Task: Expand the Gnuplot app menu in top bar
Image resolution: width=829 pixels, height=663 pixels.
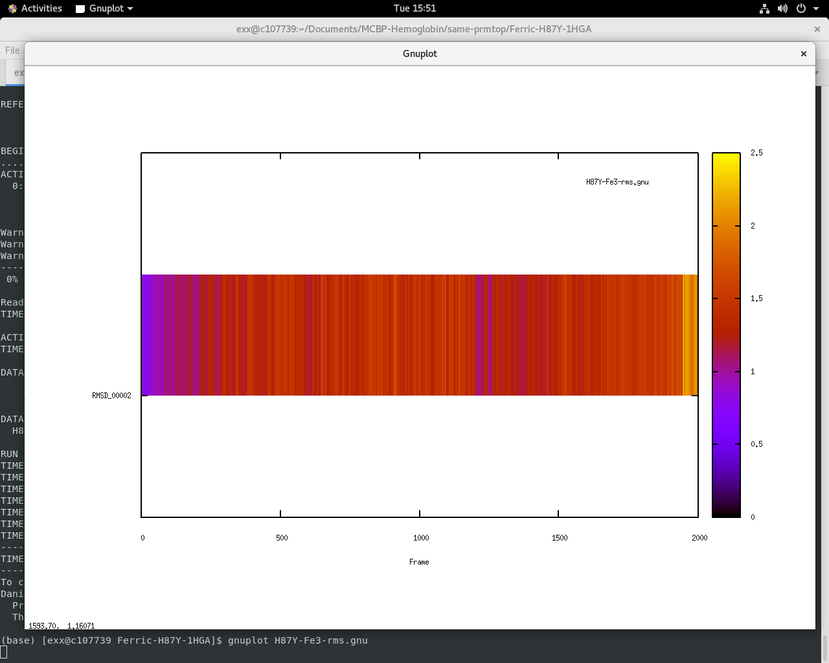Action: pyautogui.click(x=104, y=8)
